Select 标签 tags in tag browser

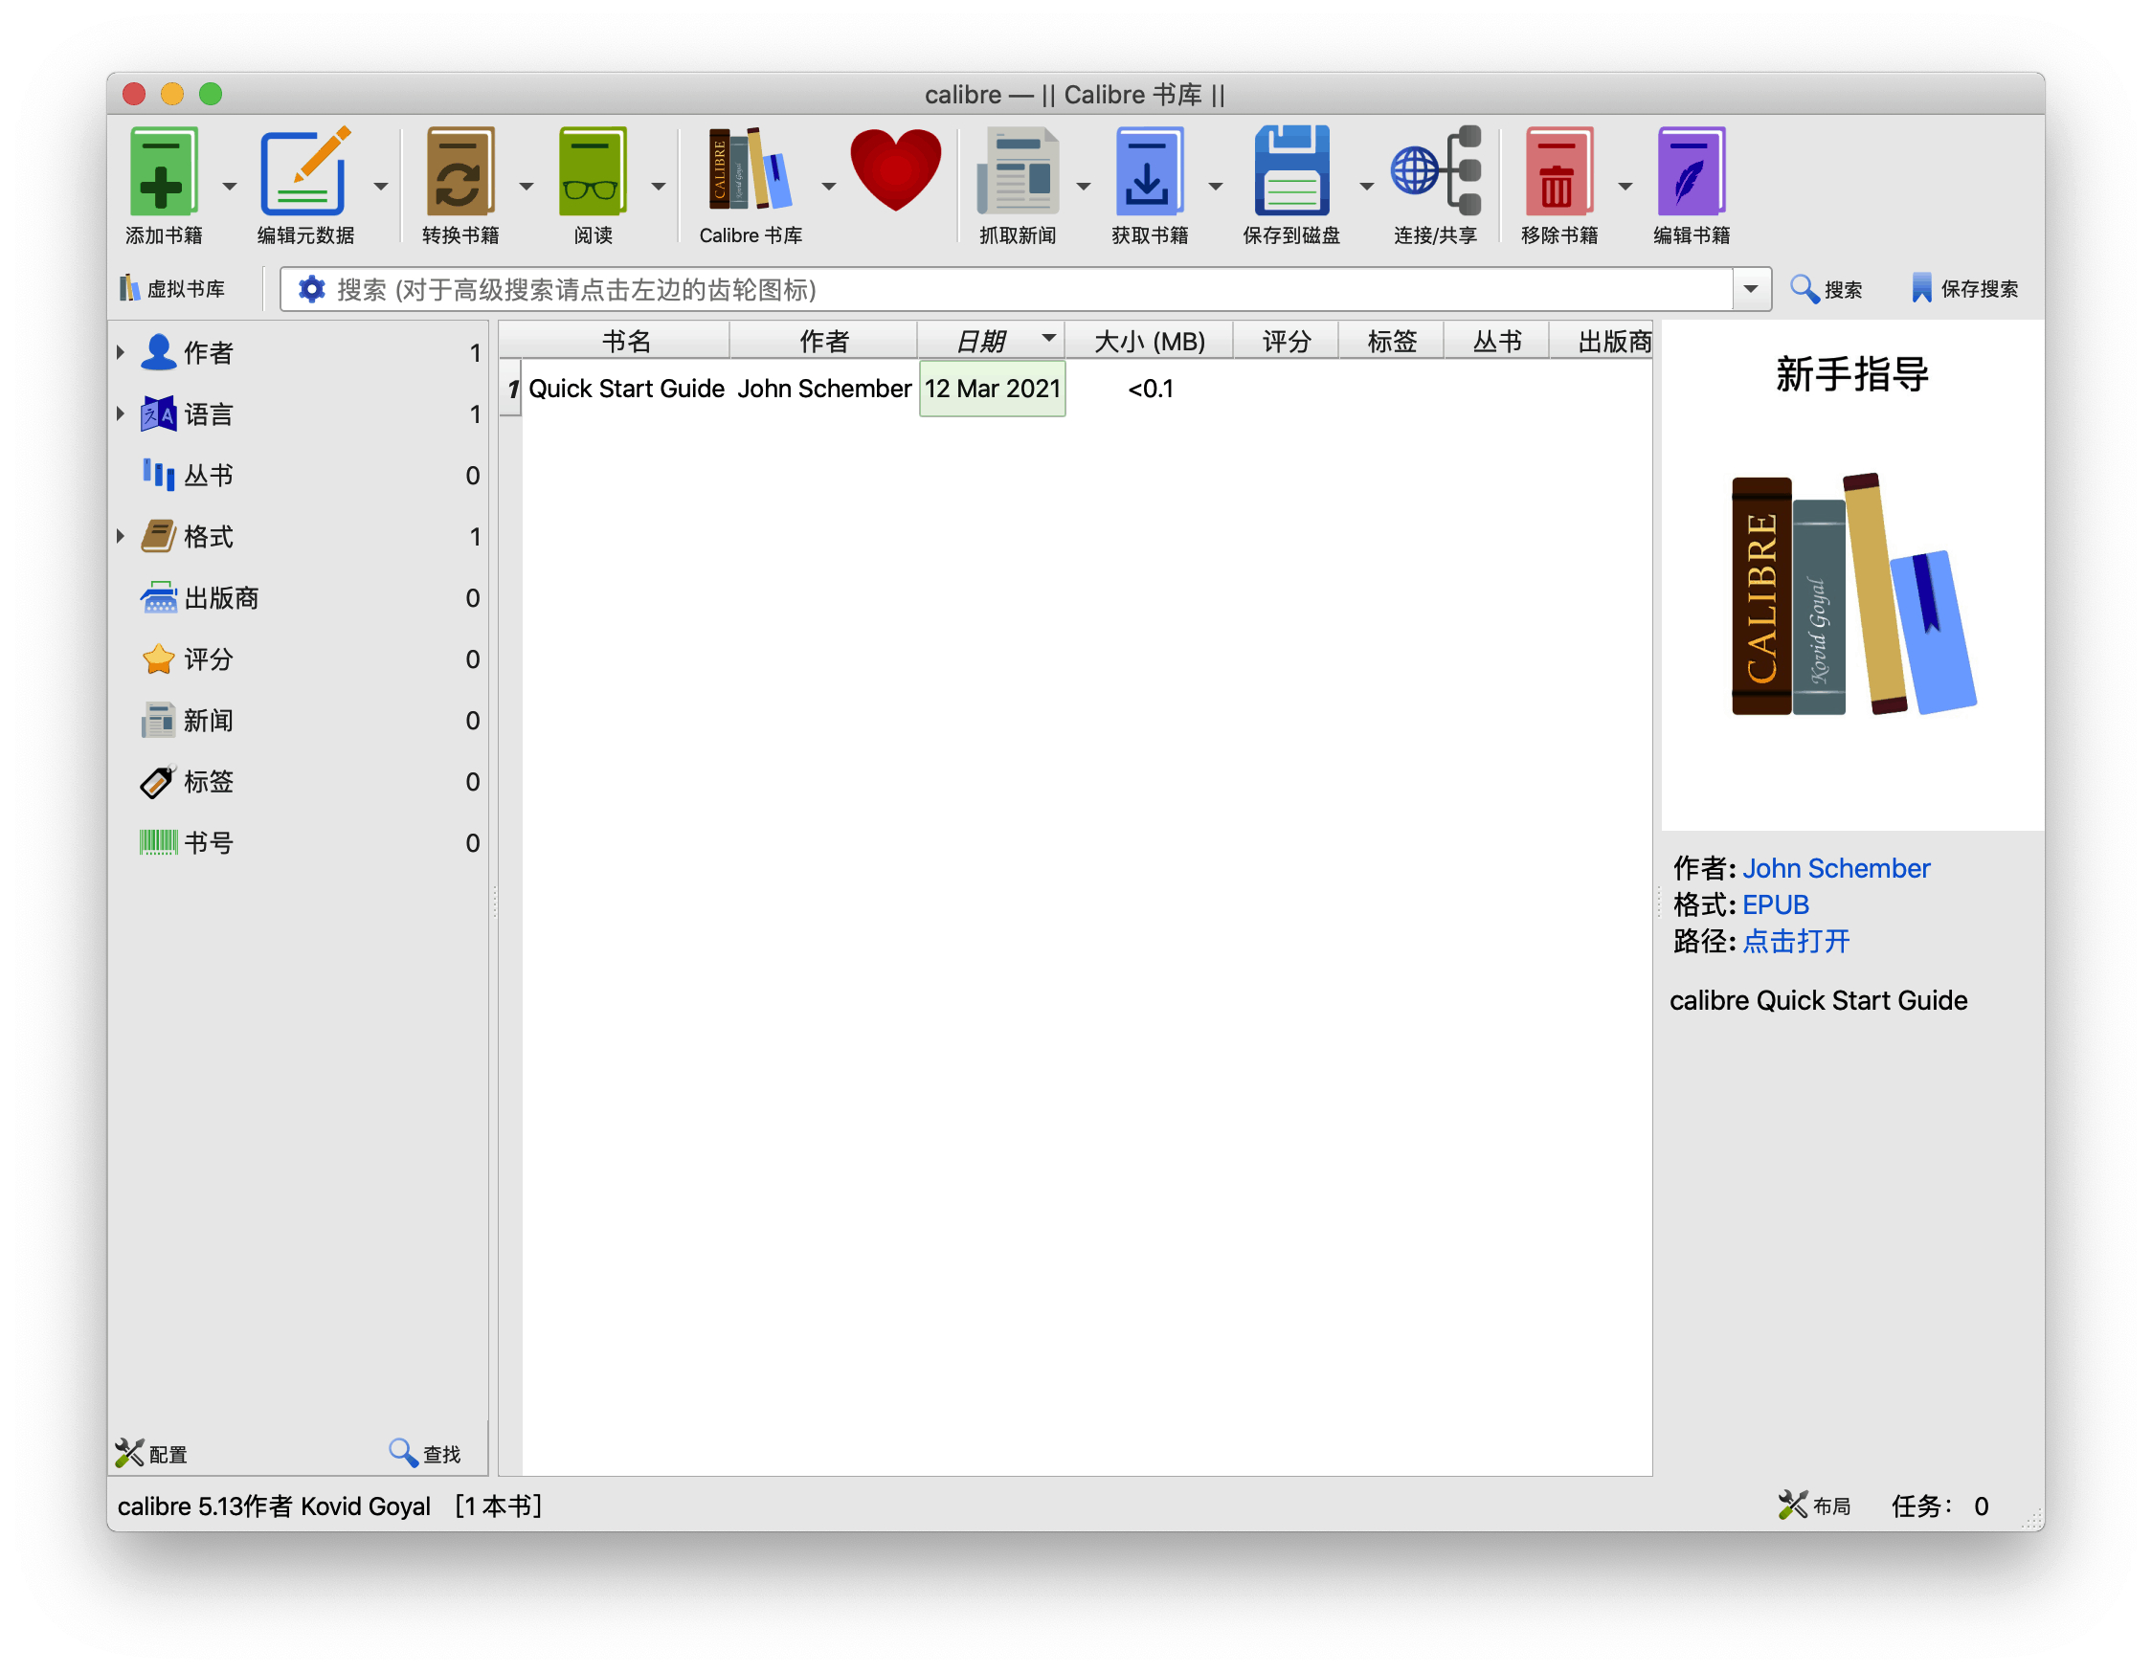click(298, 781)
